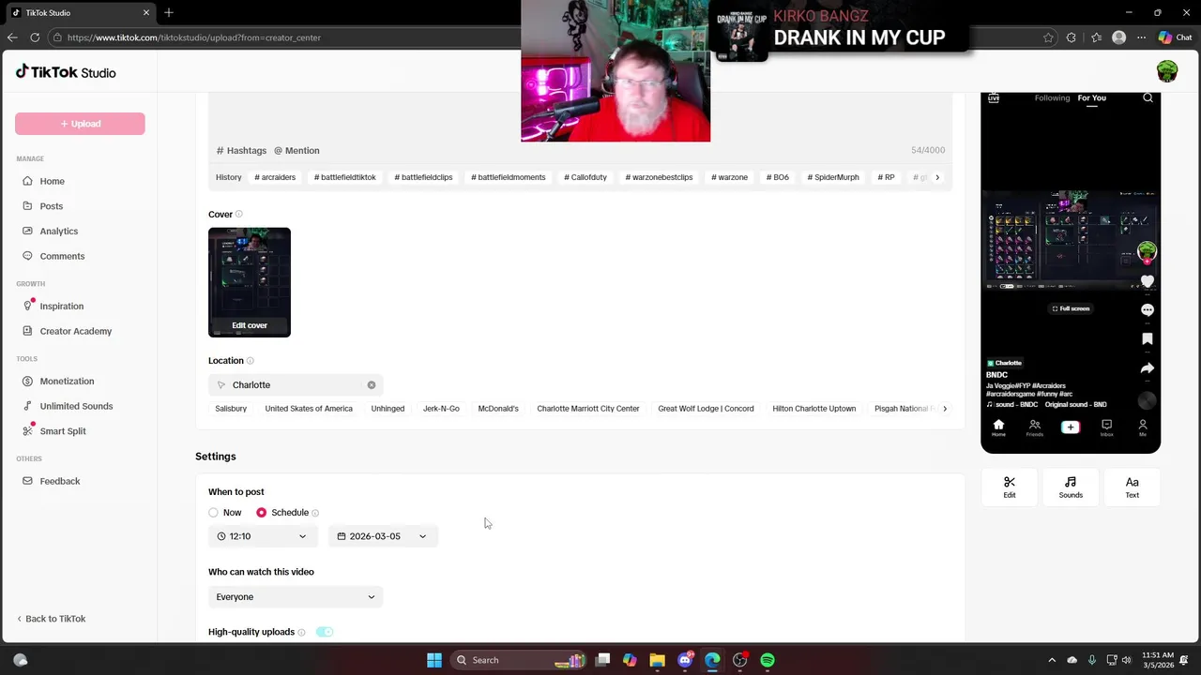Click the heart like icon in the preview
The image size is (1201, 675).
(x=1148, y=281)
